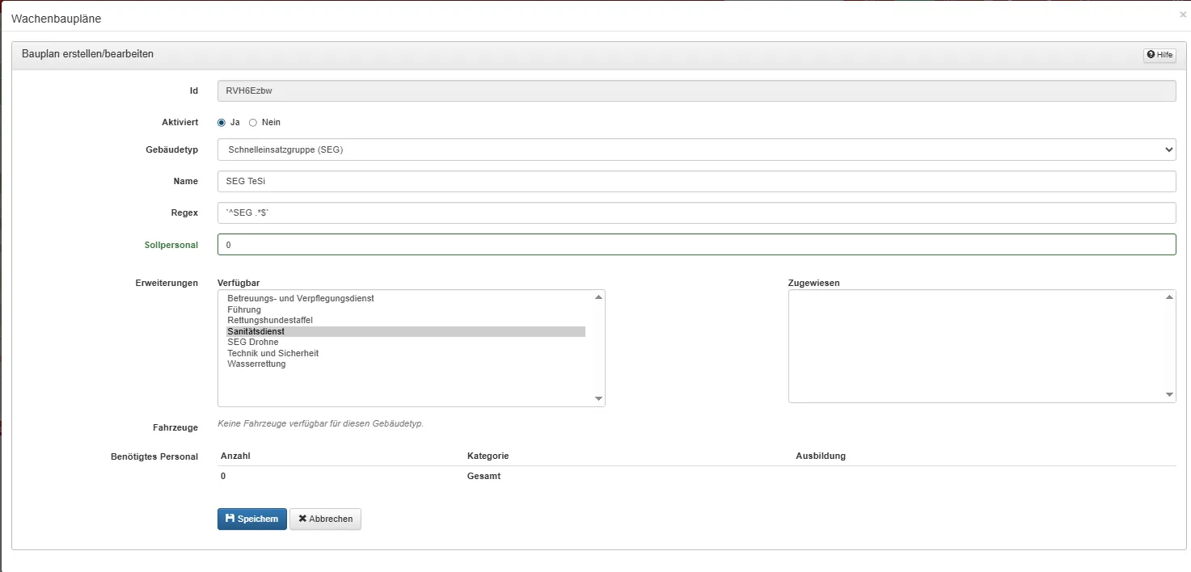This screenshot has width=1191, height=572.
Task: Click the Hilfe help button
Action: pos(1159,55)
